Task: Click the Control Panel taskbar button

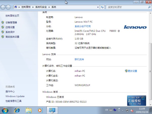Action: (52, 110)
